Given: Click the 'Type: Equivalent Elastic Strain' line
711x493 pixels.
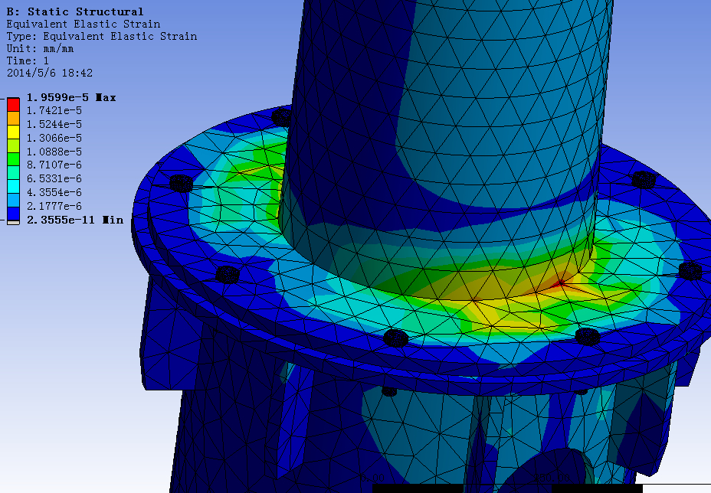Looking at the screenshot, I should click(102, 36).
